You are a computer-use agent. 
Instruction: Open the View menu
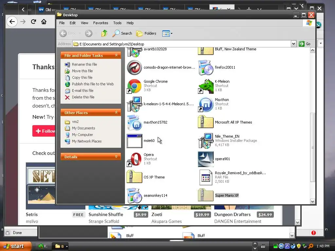point(84,23)
